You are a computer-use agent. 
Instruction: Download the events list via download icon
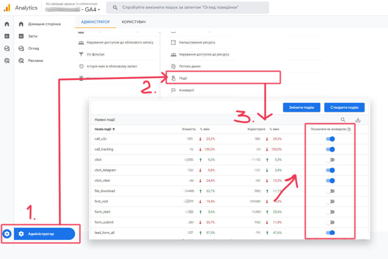point(358,120)
